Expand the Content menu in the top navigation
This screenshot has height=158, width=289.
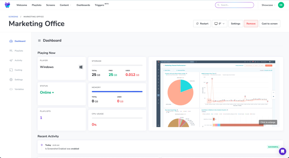[65, 5]
